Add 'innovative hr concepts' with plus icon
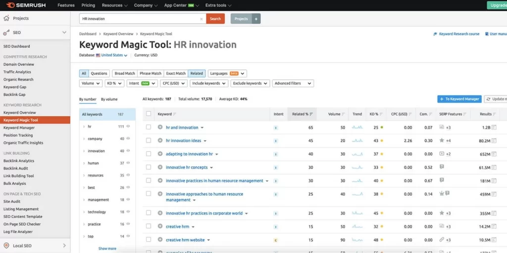 [160, 167]
